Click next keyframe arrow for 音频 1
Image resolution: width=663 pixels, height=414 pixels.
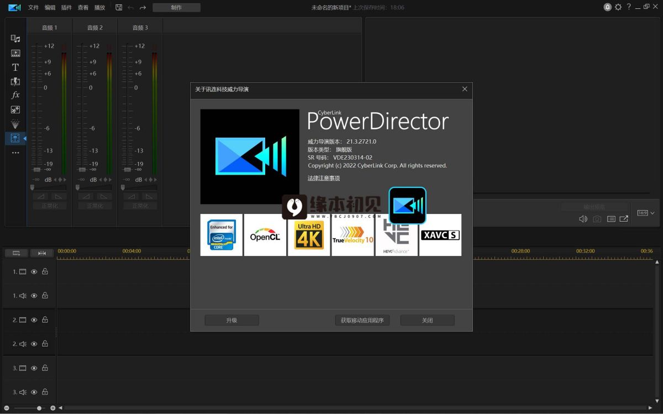pos(64,180)
